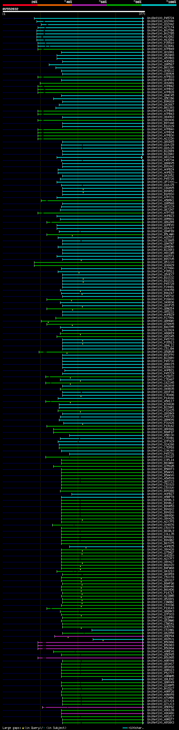Click hit label UniRef100_Q9M567
This screenshot has width=179, height=730.
[161, 65]
